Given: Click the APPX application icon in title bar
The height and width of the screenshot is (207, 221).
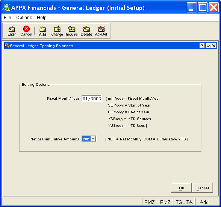Looking at the screenshot, I should (x=6, y=7).
